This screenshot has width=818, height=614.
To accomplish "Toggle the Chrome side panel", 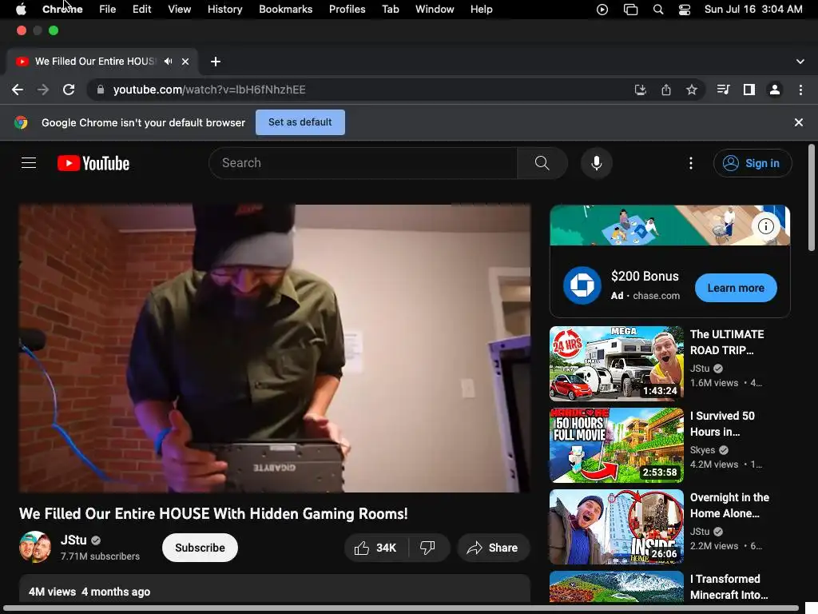I will pos(749,90).
